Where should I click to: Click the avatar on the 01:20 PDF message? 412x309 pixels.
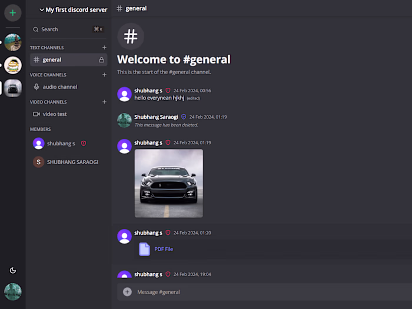[x=124, y=236]
